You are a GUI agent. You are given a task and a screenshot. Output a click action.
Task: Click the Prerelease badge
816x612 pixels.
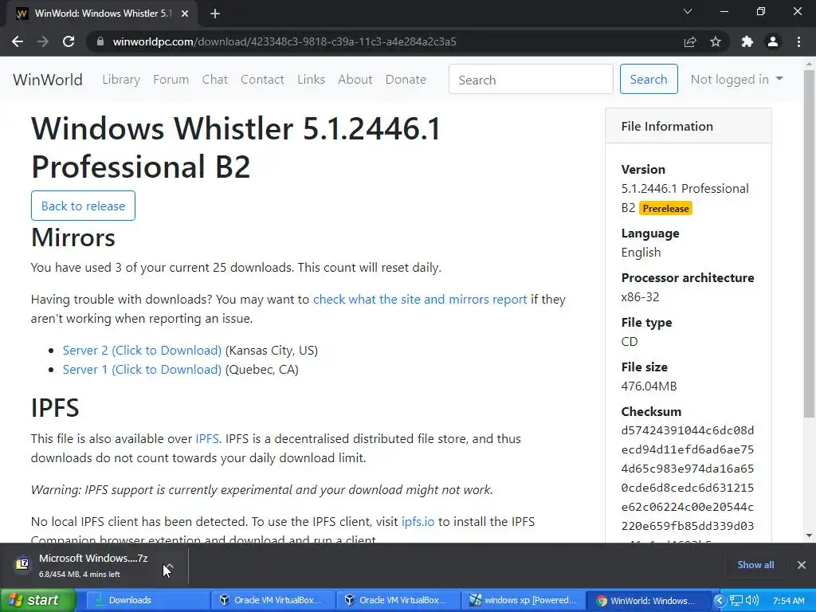tap(665, 208)
